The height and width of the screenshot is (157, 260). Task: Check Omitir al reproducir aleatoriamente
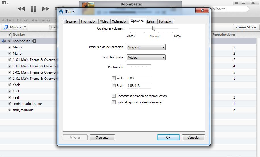pos(114,102)
